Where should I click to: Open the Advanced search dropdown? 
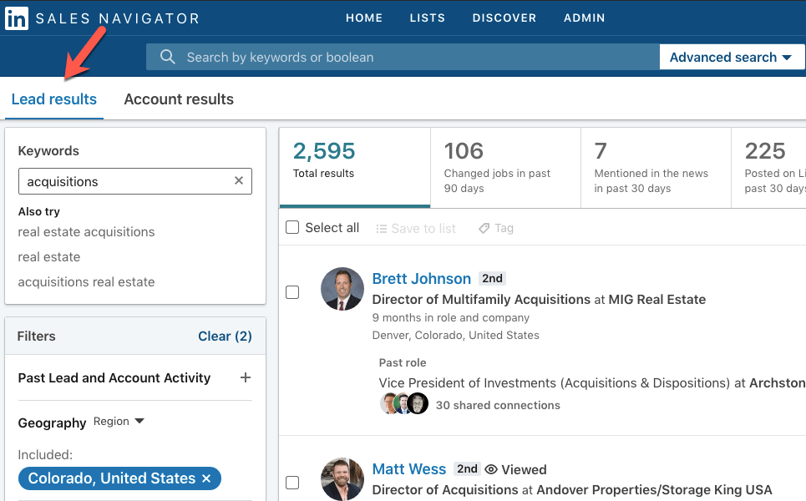point(731,57)
